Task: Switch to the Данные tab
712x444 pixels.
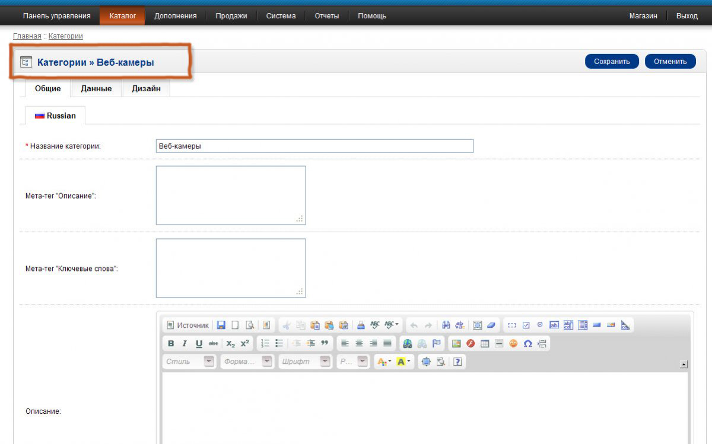Action: tap(96, 88)
